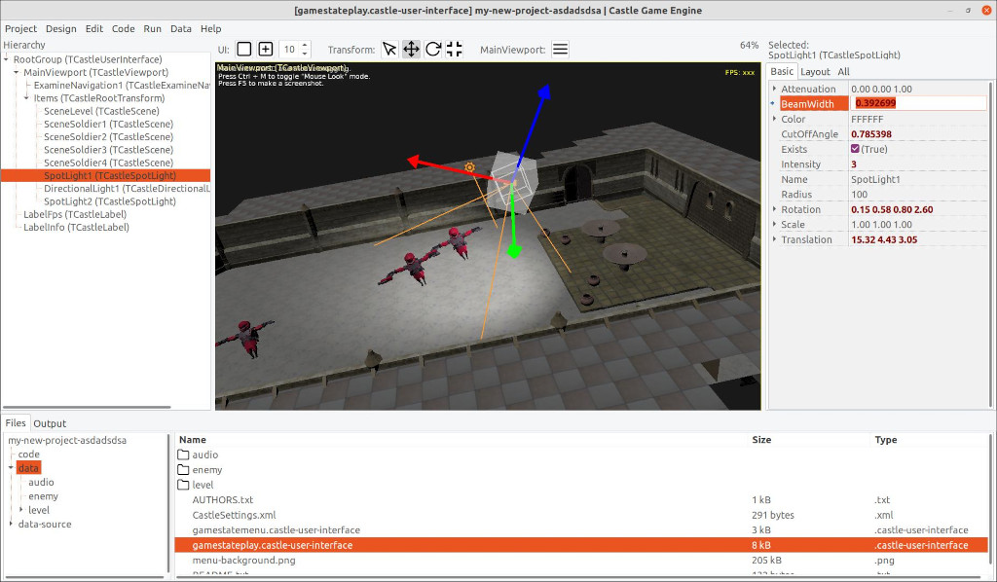
Task: Switch to the Output tab
Action: [50, 423]
